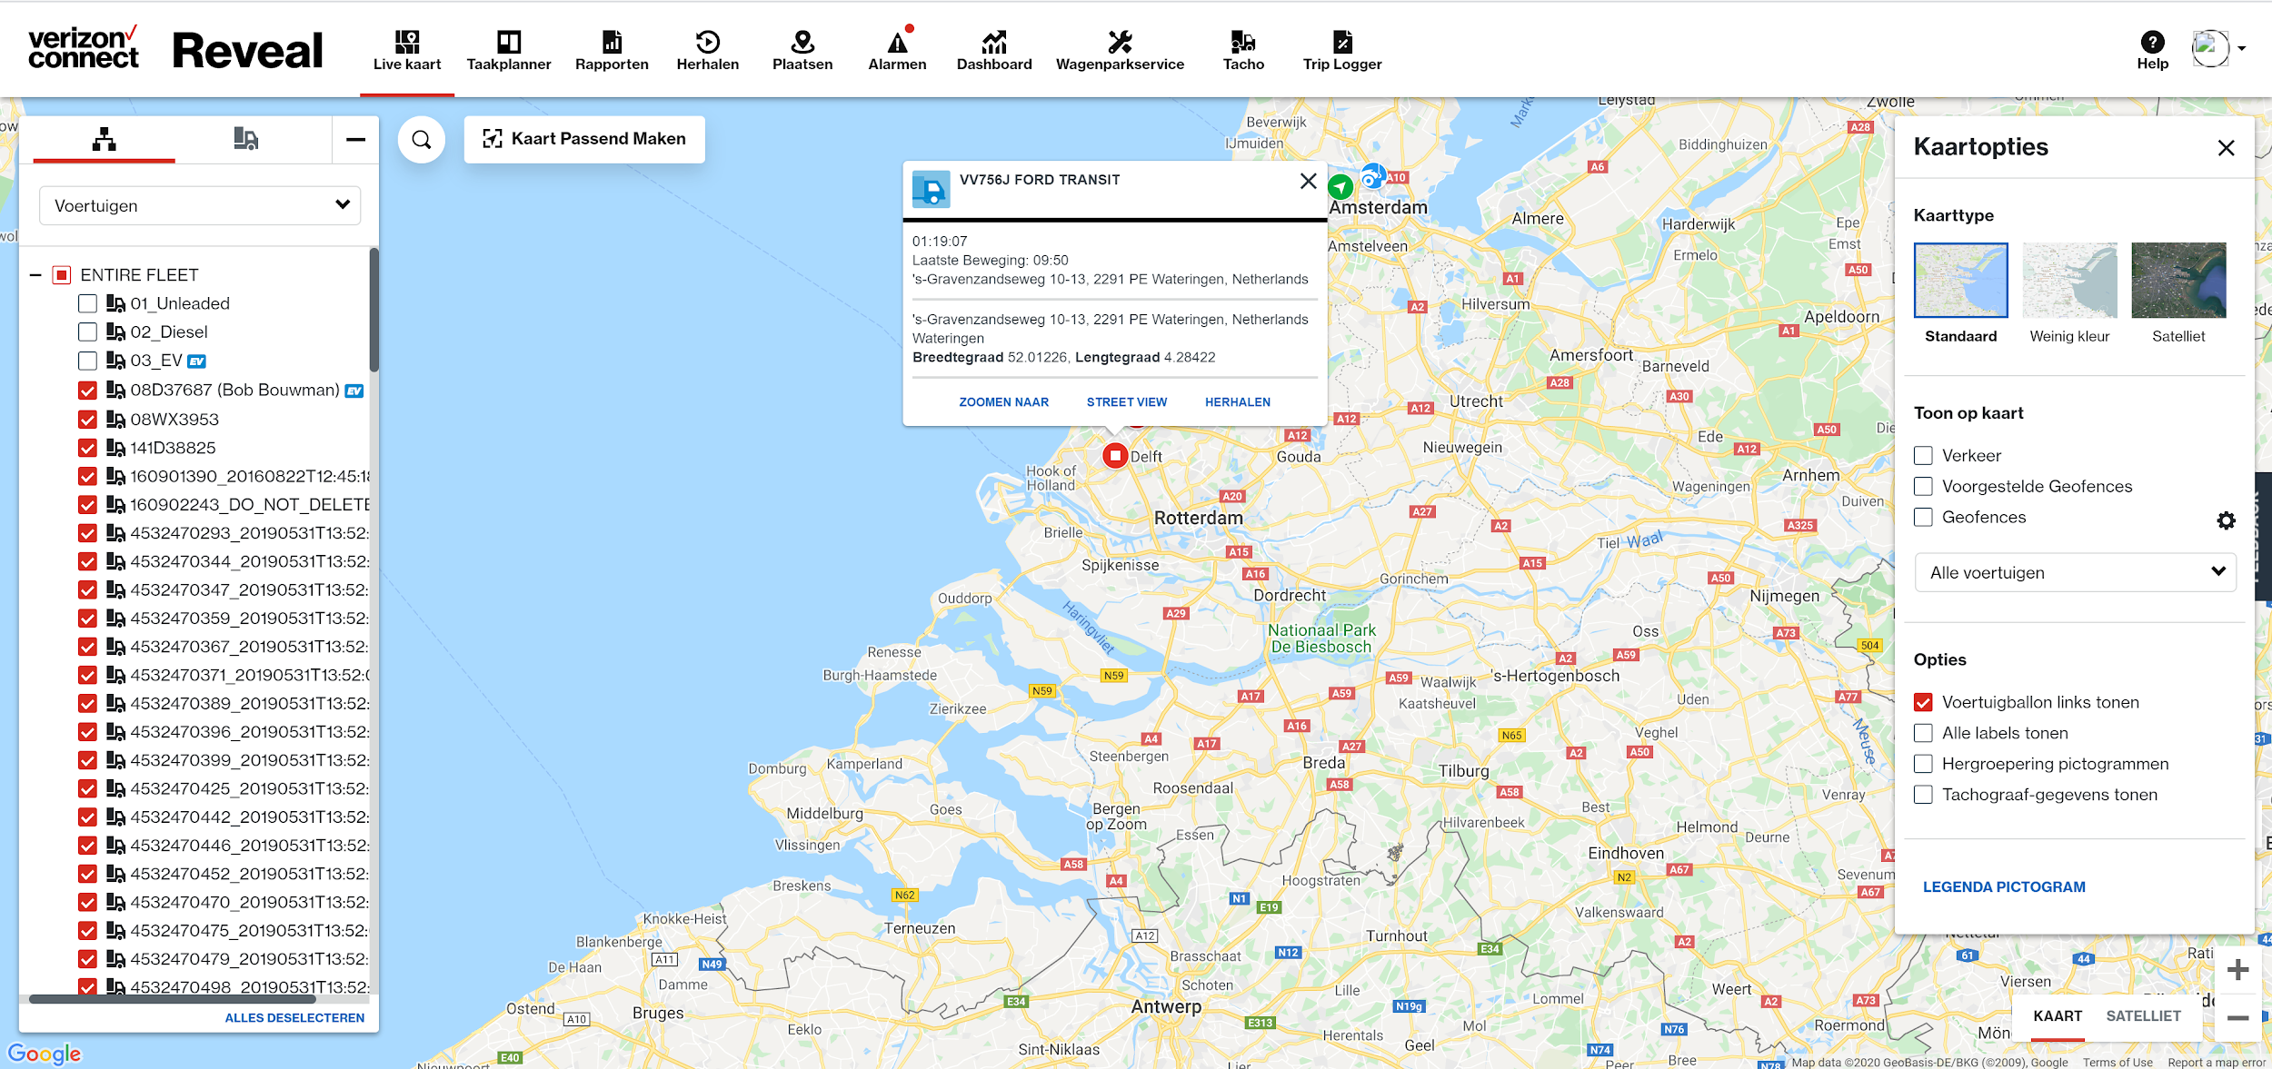This screenshot has height=1069, width=2272.
Task: Disable Voertuigballon links tonen
Action: [x=1923, y=702]
